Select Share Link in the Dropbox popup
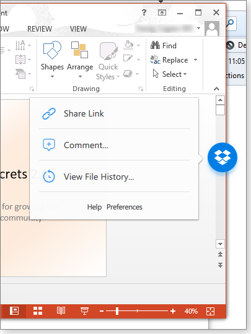This screenshot has width=251, height=334. click(115, 113)
